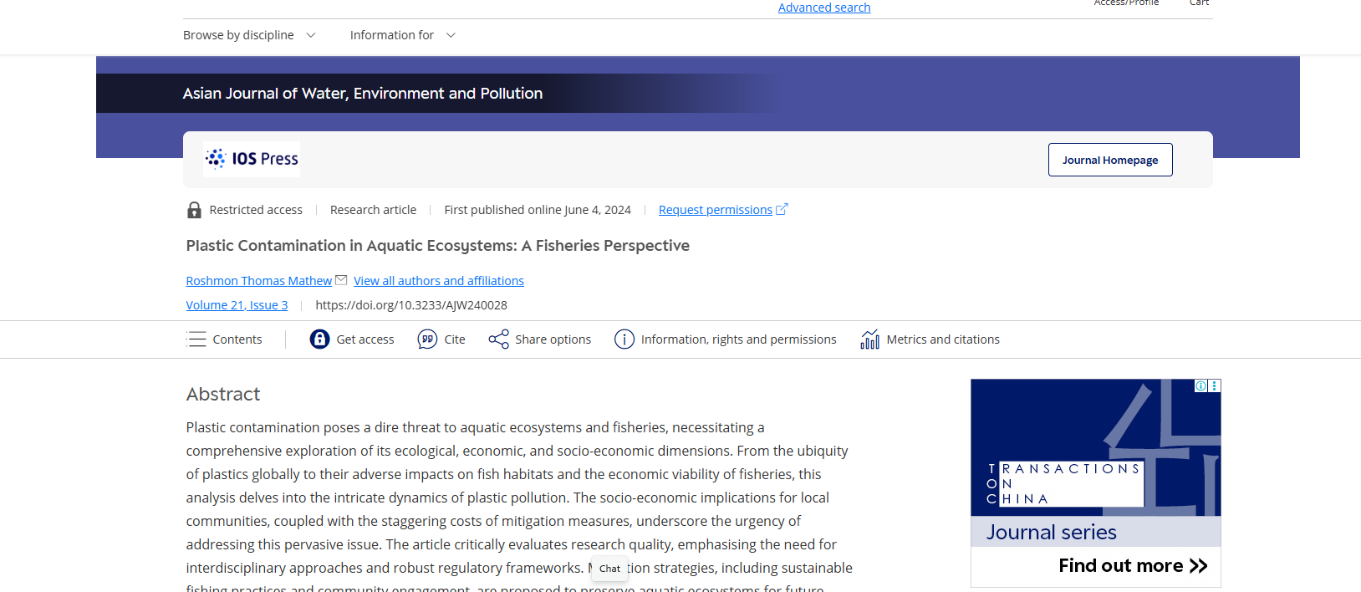Go to Volume 21, Issue 3
This screenshot has width=1361, height=592.
pos(237,305)
